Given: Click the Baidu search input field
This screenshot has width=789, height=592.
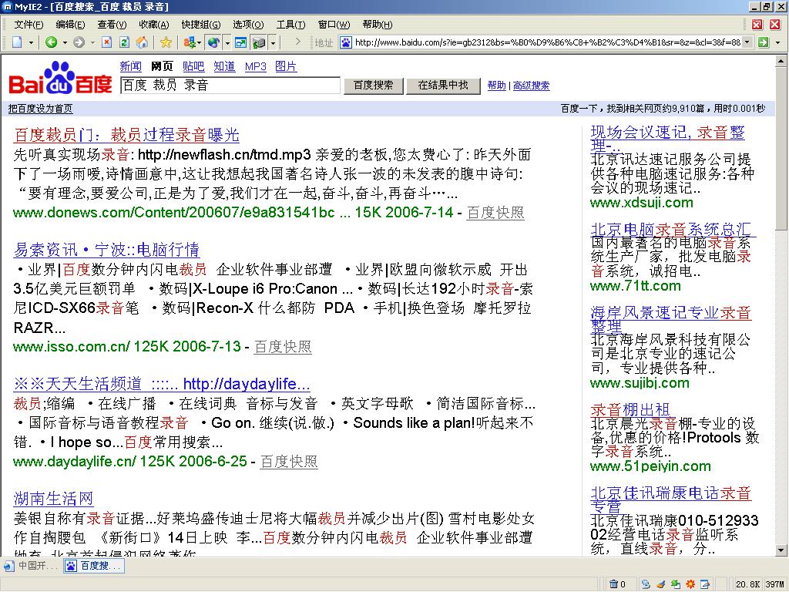Looking at the screenshot, I should (x=230, y=85).
